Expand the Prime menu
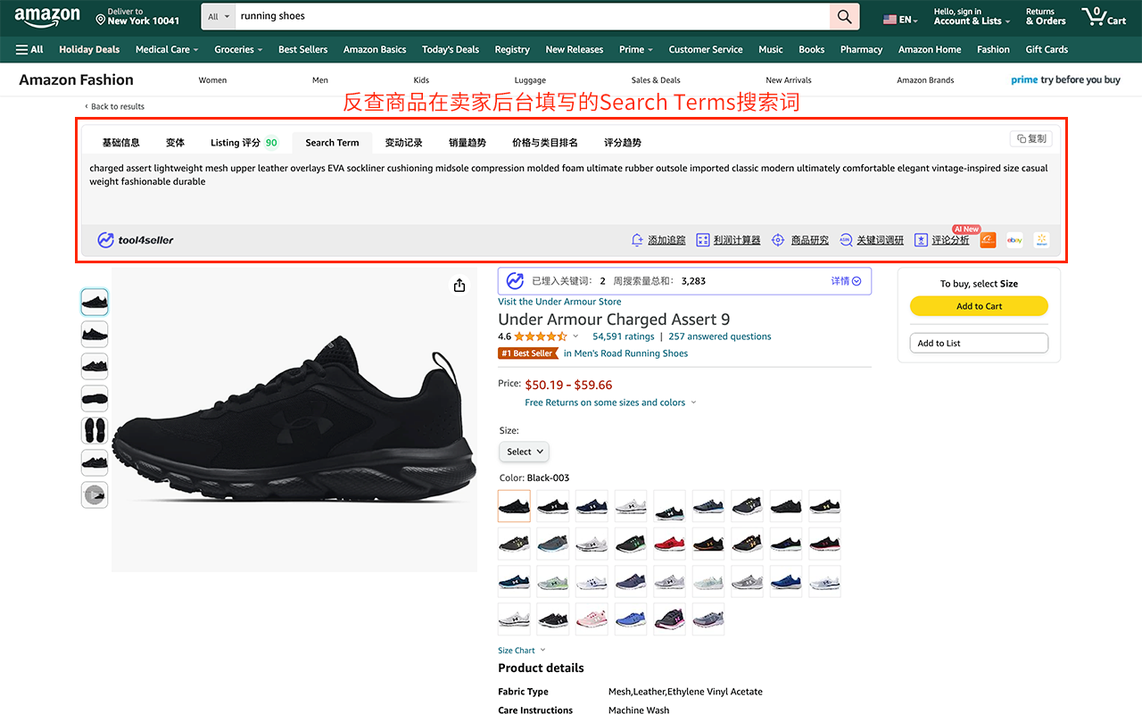 coord(636,49)
